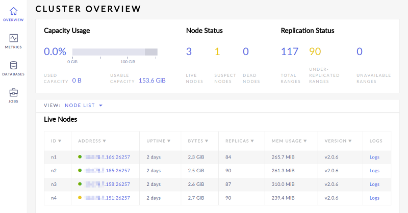Click the 90 under-replicated ranges count

[x=315, y=51]
